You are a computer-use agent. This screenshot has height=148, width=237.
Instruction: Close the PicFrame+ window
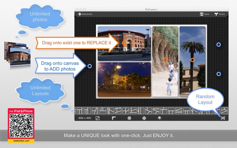pyautogui.click(x=77, y=9)
